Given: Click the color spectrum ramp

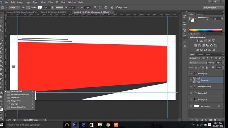Looking at the screenshot, I should click(x=206, y=30).
